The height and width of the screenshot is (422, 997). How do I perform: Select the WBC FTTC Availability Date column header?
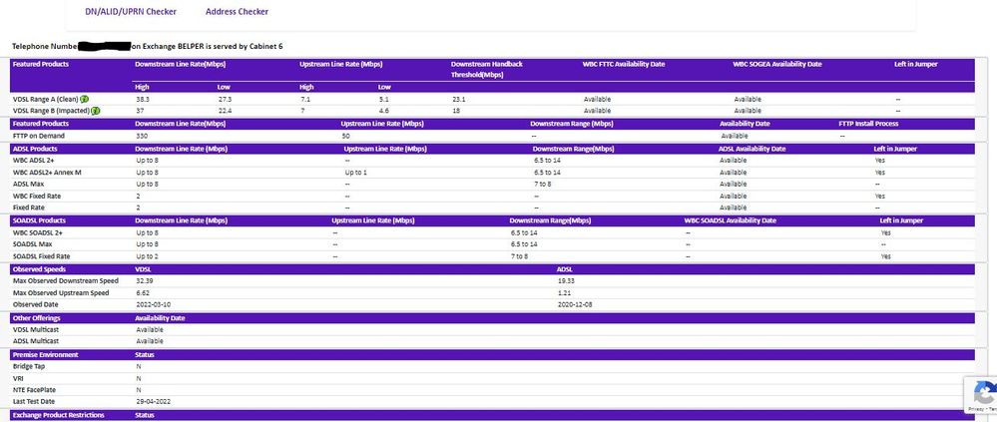(624, 64)
